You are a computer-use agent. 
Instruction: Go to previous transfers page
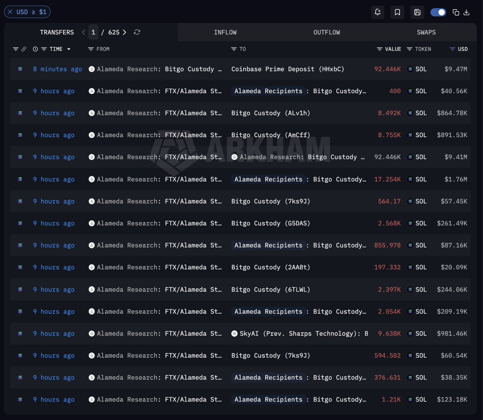tap(83, 32)
